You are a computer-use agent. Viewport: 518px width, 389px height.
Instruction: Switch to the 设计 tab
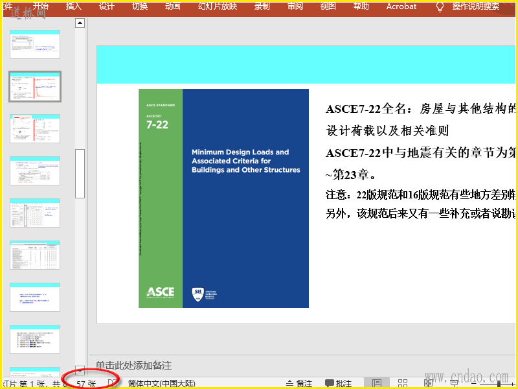[x=106, y=6]
